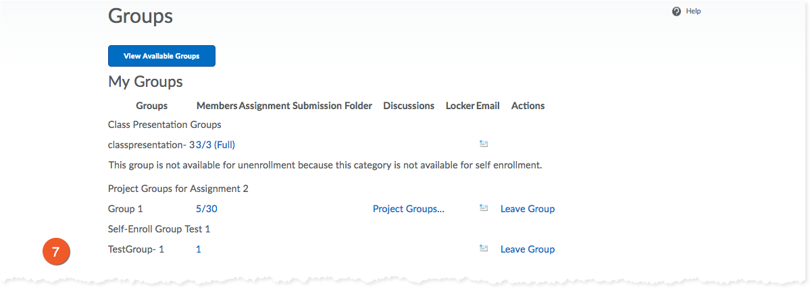Click the Locker column header
The width and height of the screenshot is (810, 289).
460,106
